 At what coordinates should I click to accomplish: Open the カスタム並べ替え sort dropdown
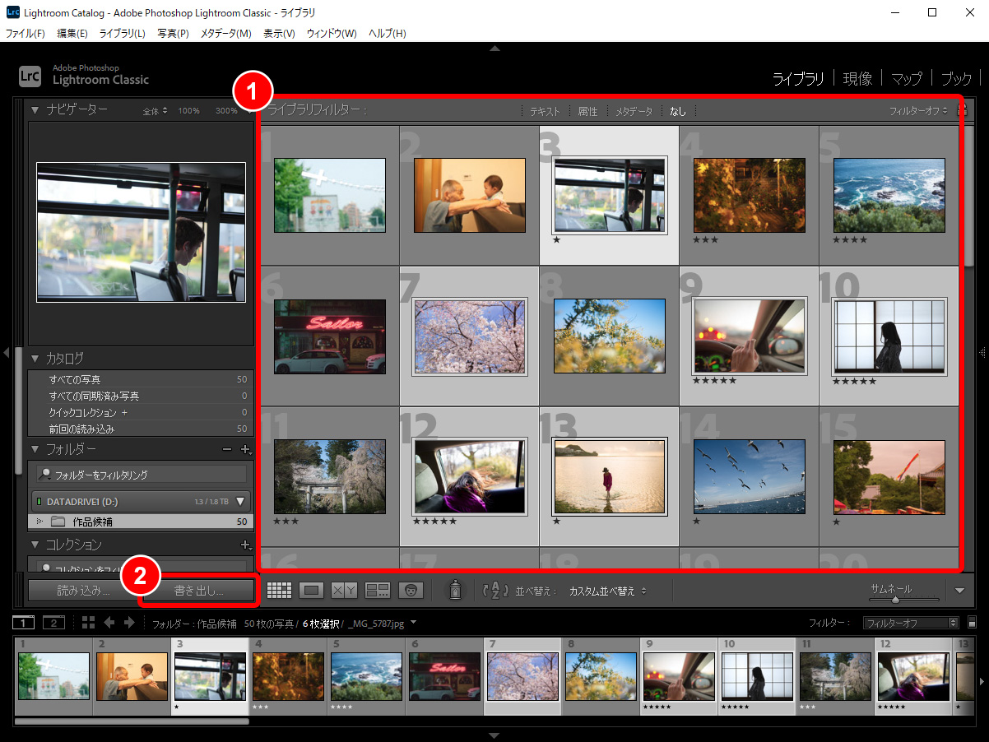pos(607,591)
